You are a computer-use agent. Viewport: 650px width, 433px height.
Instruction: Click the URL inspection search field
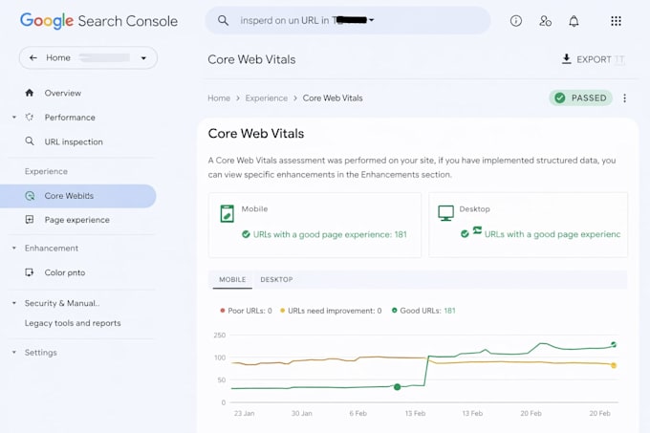tap(348, 20)
